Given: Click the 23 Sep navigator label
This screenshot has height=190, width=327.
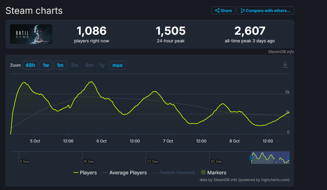Looking at the screenshot, I should click(153, 161).
